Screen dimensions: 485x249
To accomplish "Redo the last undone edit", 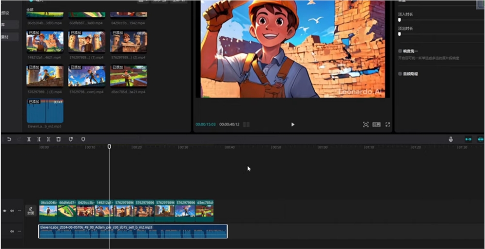I will [x=19, y=140].
